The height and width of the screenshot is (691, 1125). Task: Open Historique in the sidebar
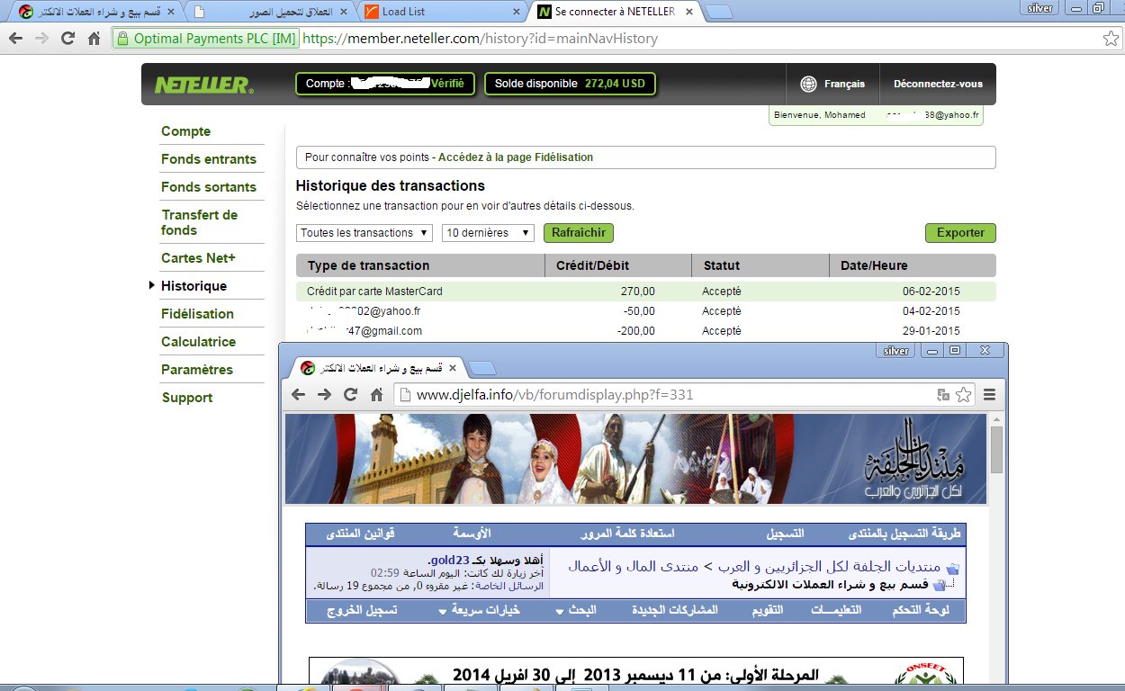(x=193, y=286)
